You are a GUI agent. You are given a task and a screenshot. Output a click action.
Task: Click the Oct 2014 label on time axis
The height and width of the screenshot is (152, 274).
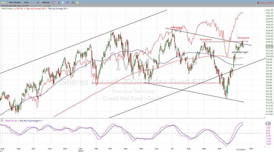click(x=220, y=149)
